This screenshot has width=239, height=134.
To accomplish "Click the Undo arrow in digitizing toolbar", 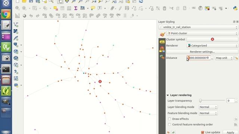I will pos(31,16).
